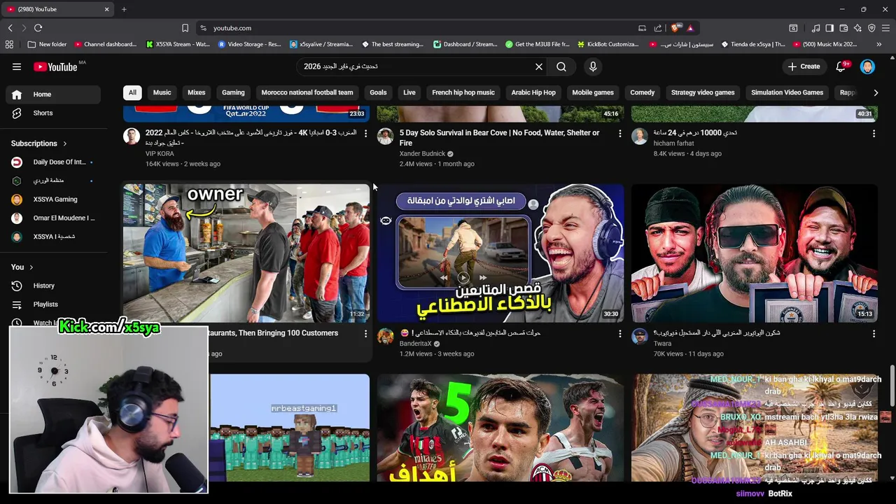This screenshot has width=896, height=504.
Task: Open the 'owner' restaurant video thumbnail
Action: click(x=246, y=253)
